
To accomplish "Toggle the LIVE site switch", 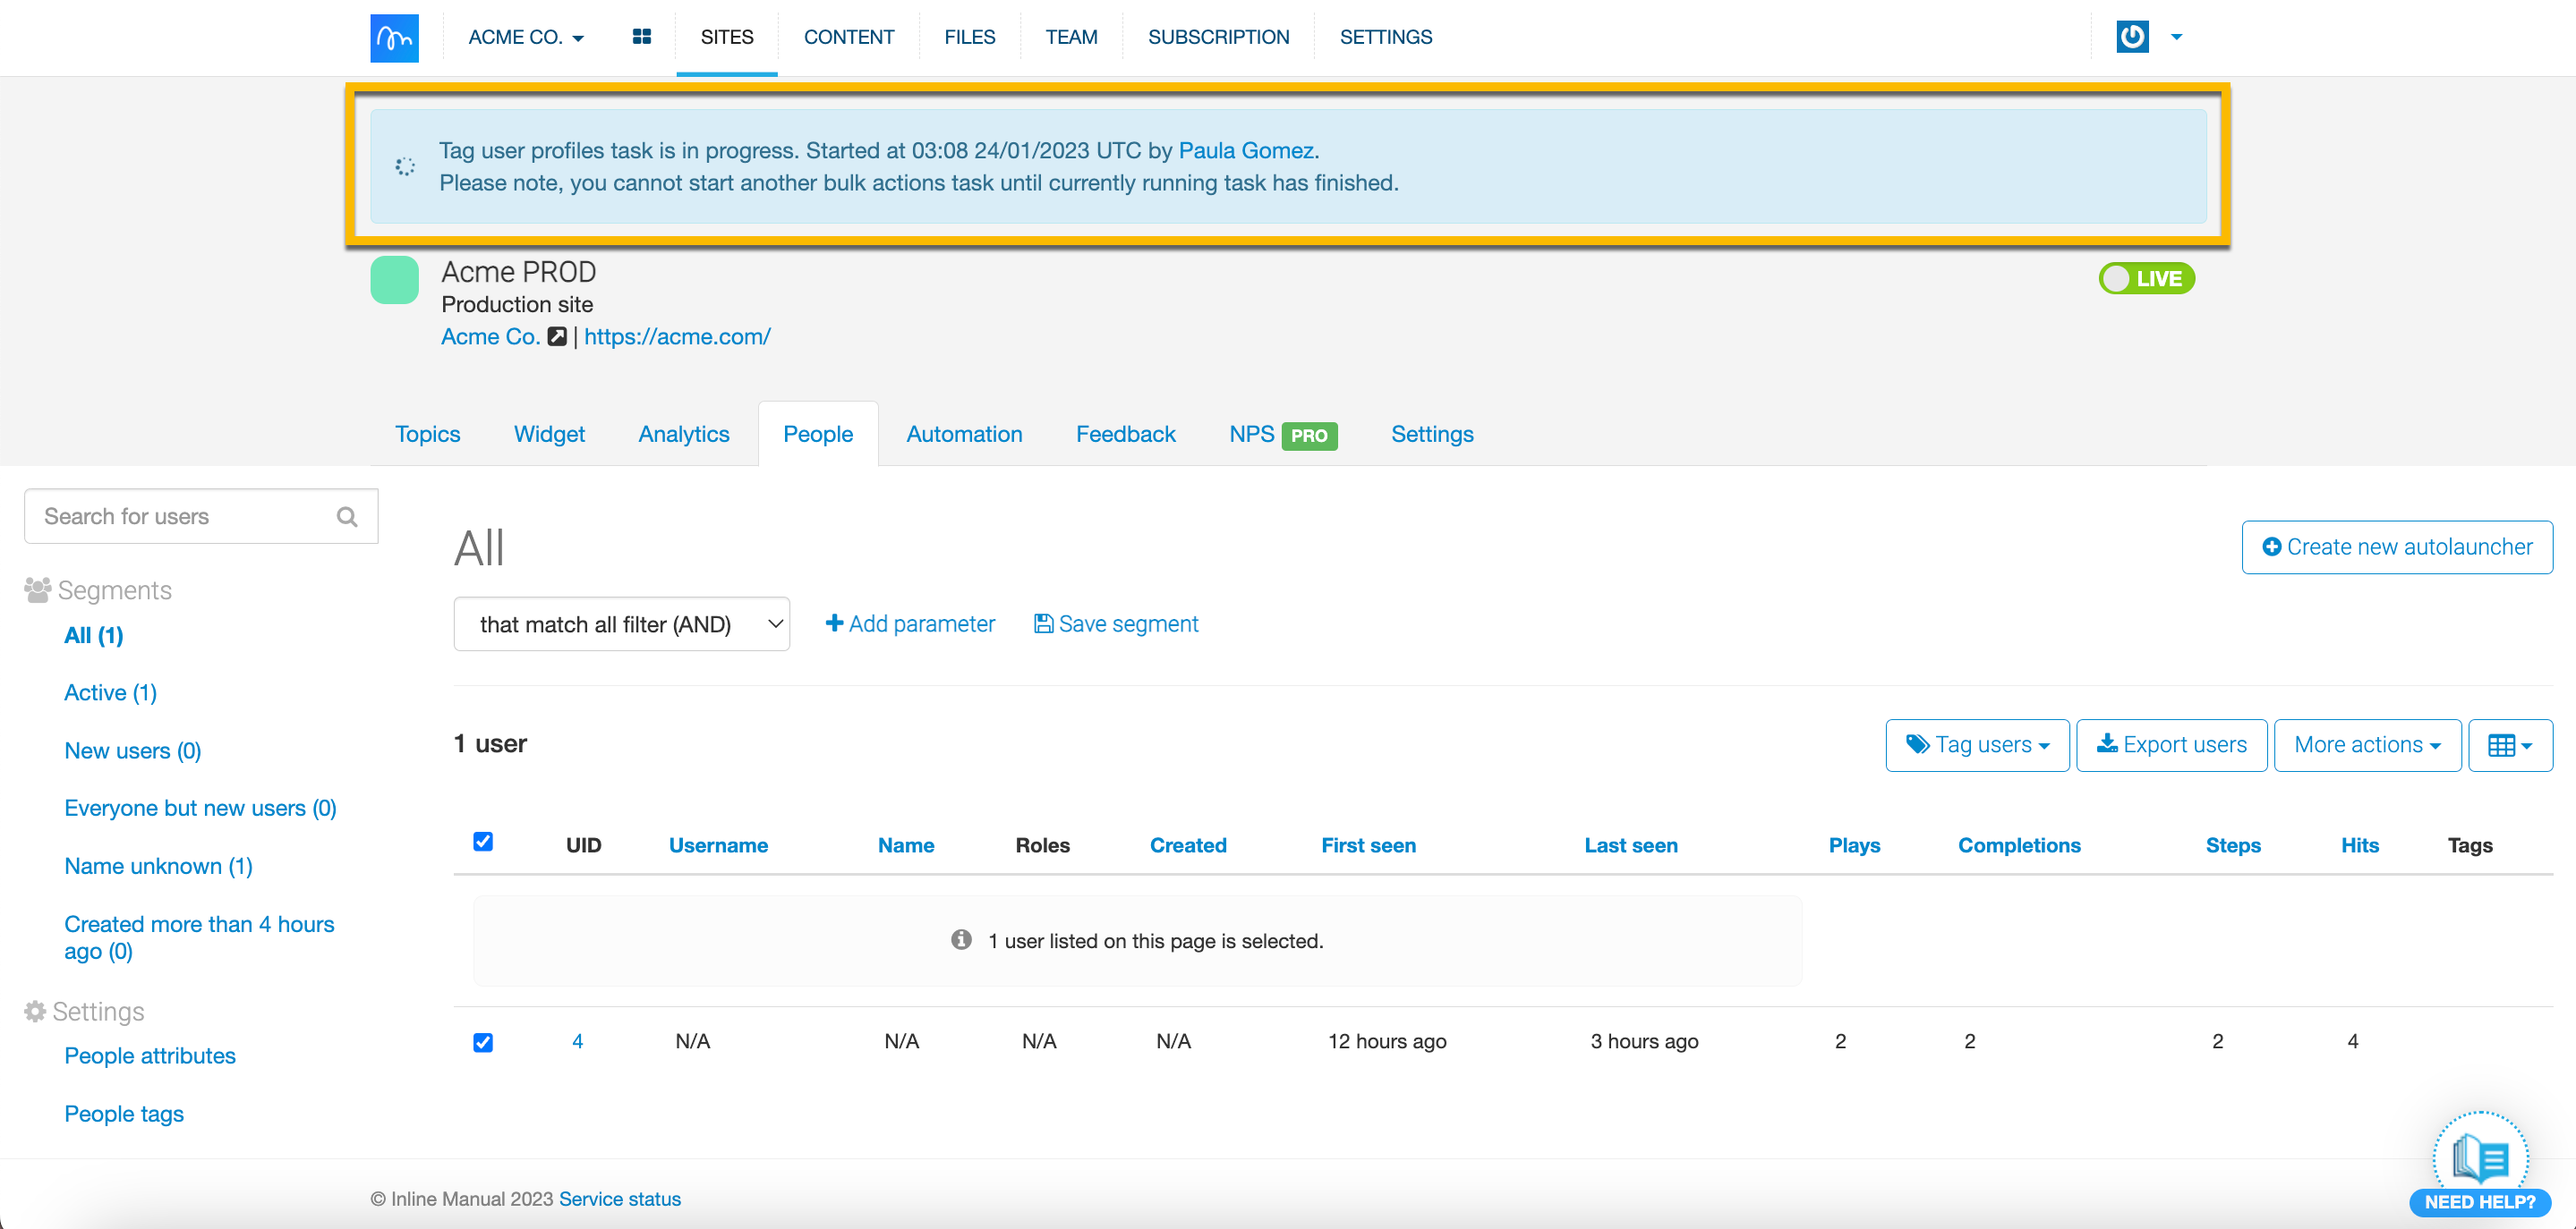I will click(x=2146, y=279).
